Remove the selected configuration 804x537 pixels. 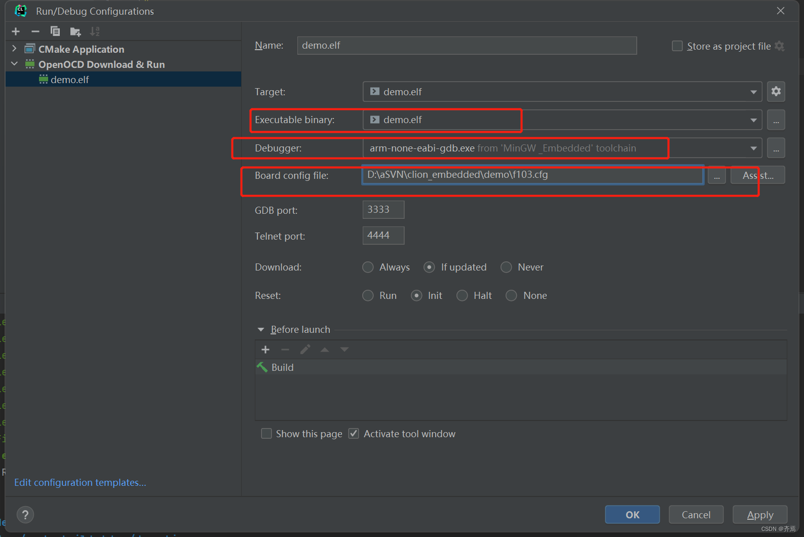pos(35,31)
